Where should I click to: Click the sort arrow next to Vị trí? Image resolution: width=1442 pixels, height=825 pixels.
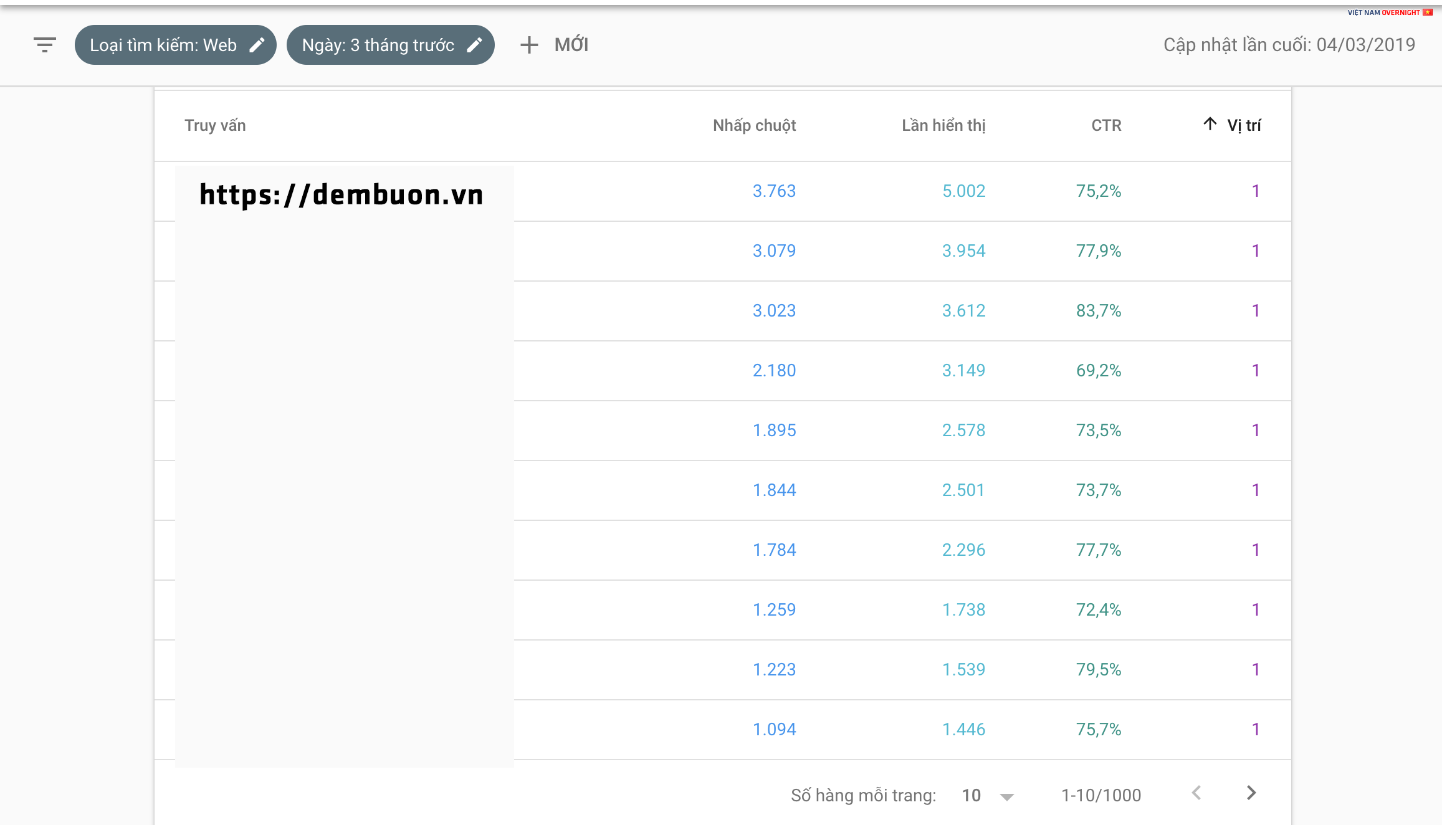1210,124
